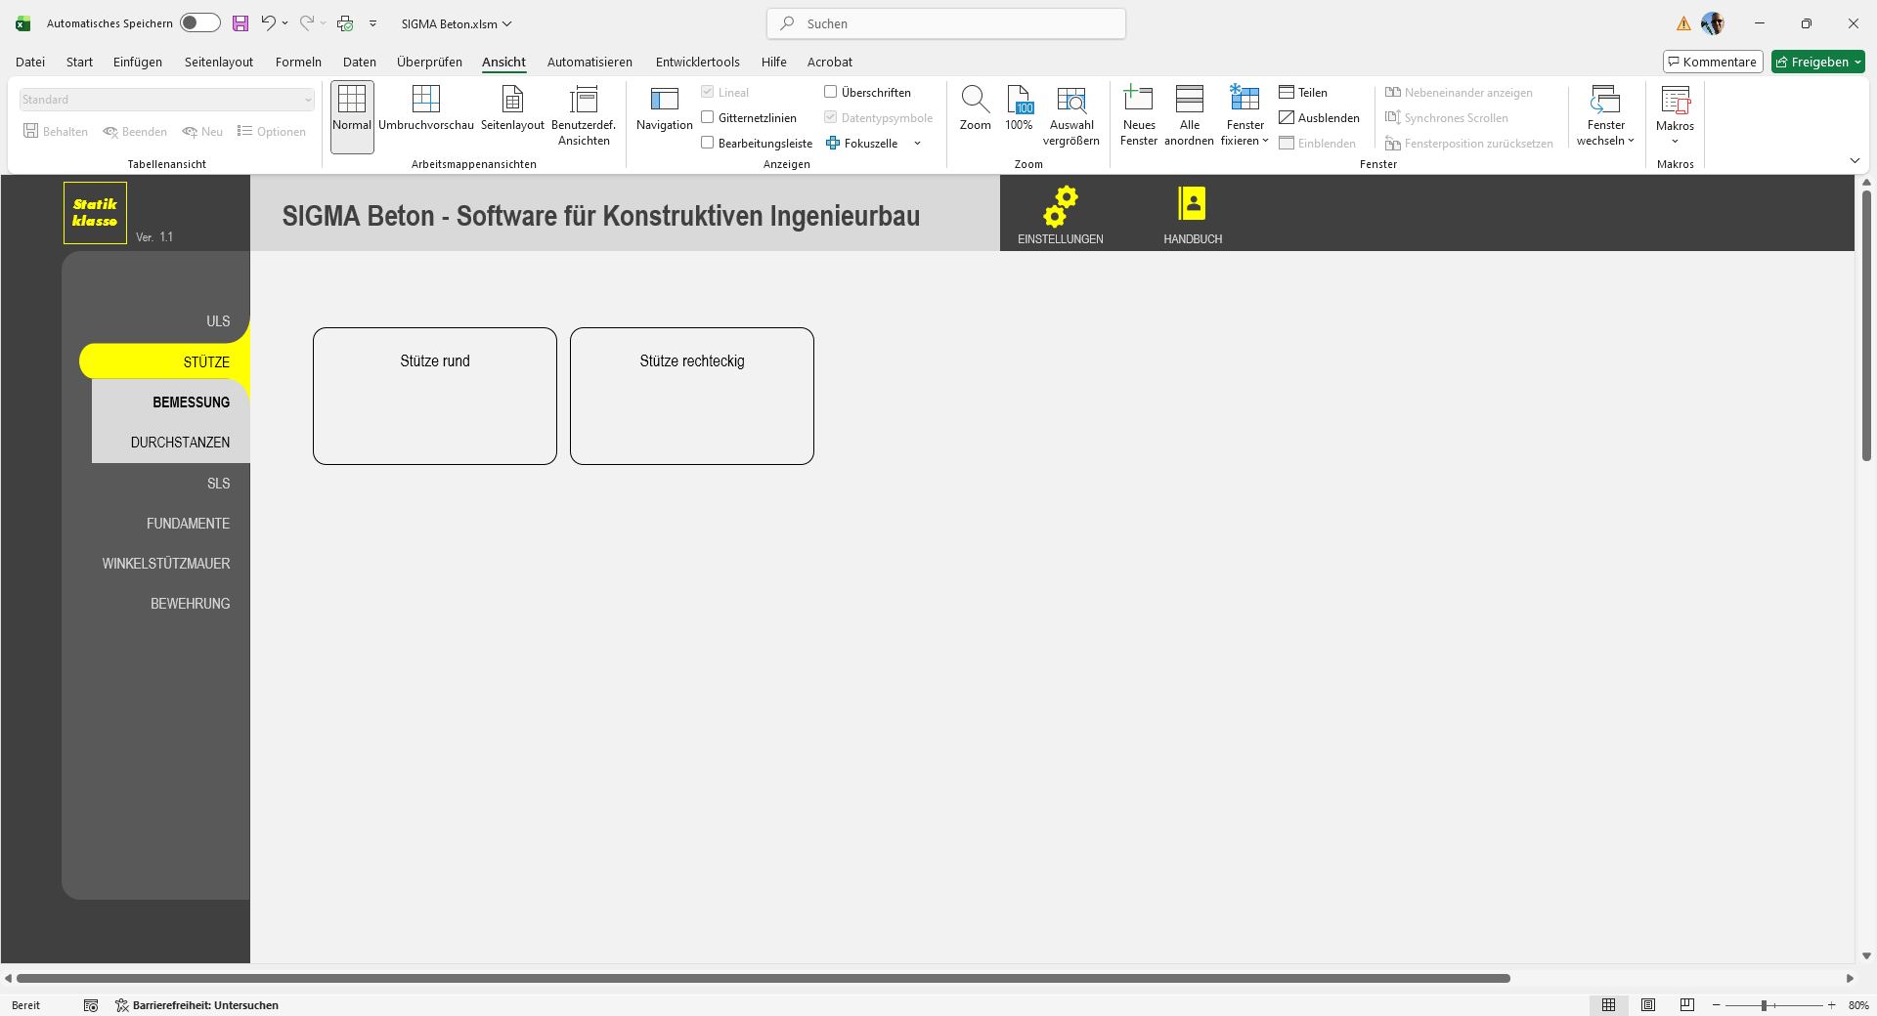
Task: Expand the Fenster wechseln dropdown
Action: click(1605, 141)
